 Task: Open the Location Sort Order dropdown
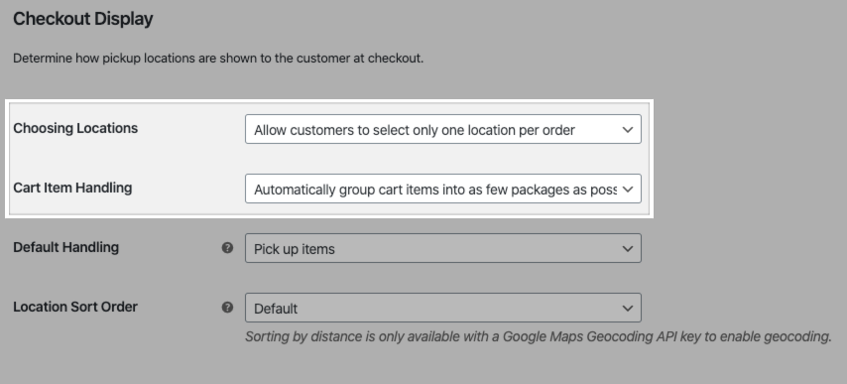(443, 308)
